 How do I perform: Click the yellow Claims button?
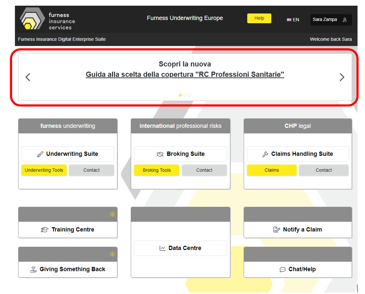272,170
